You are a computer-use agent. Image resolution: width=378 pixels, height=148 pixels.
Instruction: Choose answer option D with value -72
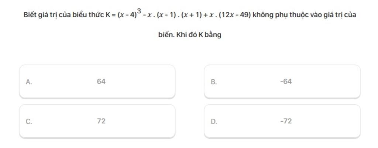point(282,121)
